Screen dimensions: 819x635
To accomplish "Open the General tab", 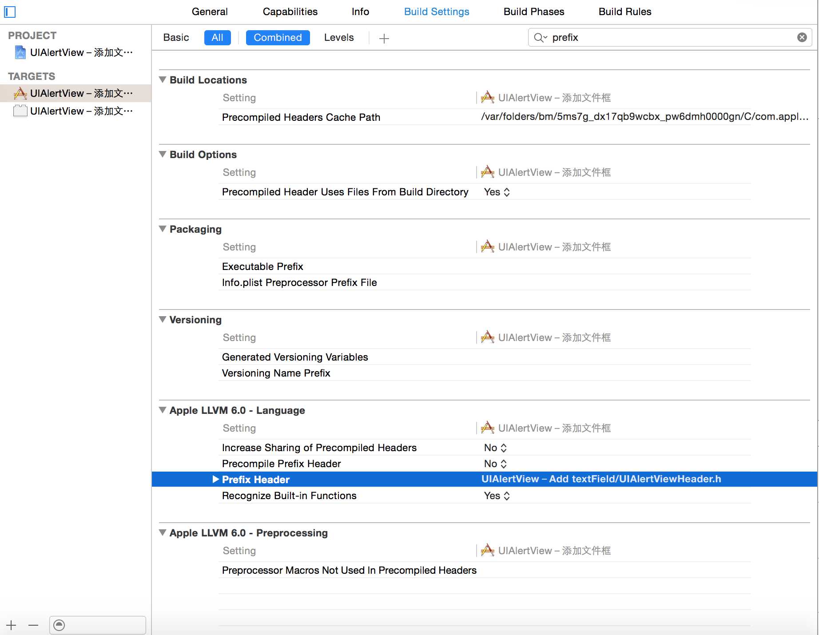I will pos(210,12).
